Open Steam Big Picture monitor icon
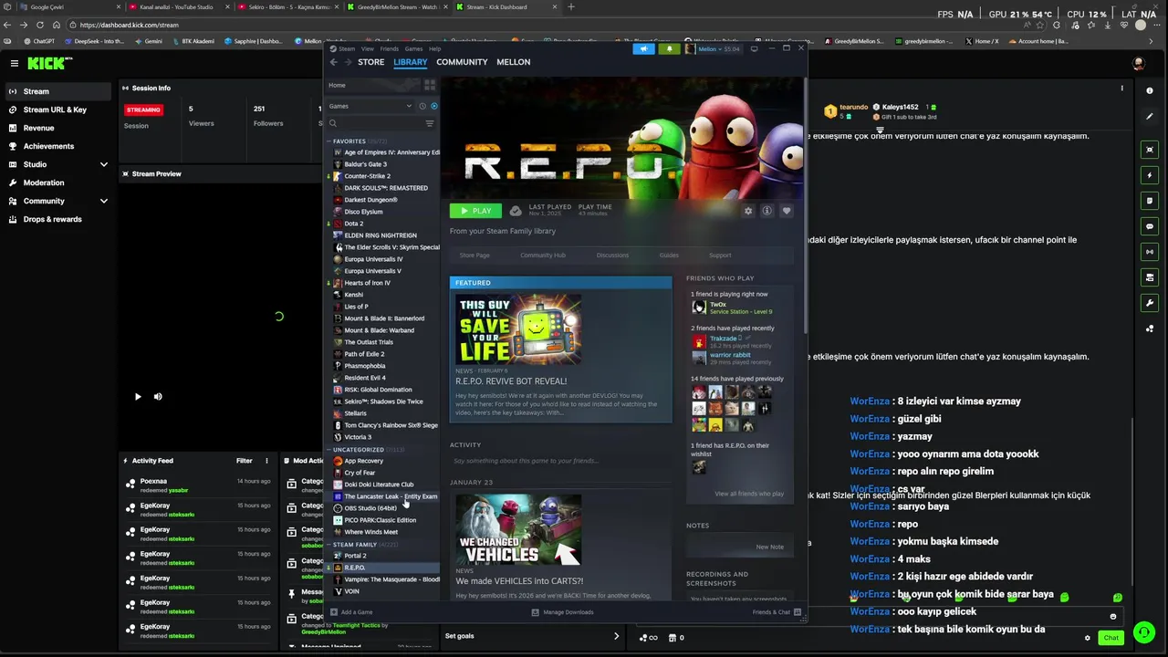1168x657 pixels. [x=754, y=49]
